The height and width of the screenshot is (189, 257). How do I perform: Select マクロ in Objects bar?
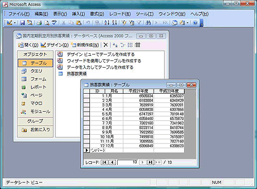[x=35, y=103]
